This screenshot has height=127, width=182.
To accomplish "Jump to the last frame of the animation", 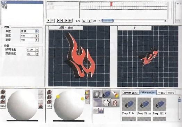I will 71,20.
